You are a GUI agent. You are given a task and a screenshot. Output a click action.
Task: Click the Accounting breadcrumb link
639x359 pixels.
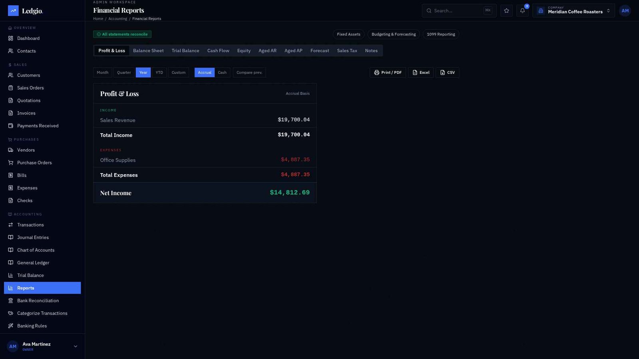118,19
